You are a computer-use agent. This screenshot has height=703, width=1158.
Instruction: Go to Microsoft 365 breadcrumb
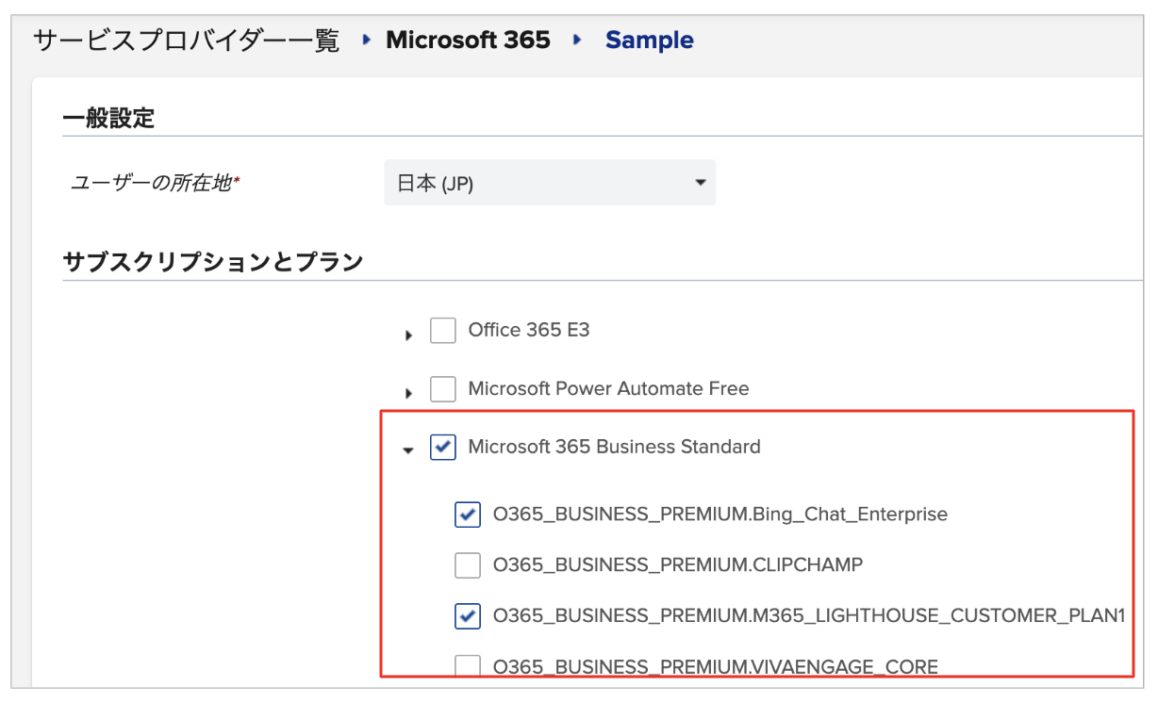coord(469,41)
